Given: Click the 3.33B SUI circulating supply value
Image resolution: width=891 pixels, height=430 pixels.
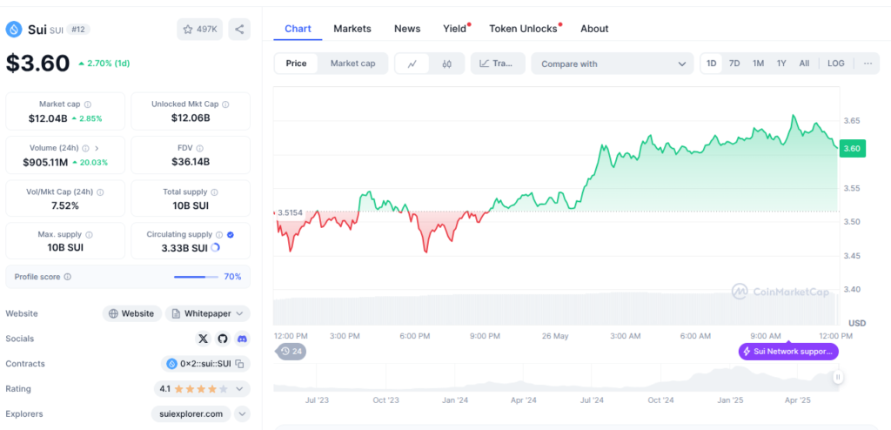Looking at the screenshot, I should [x=184, y=249].
